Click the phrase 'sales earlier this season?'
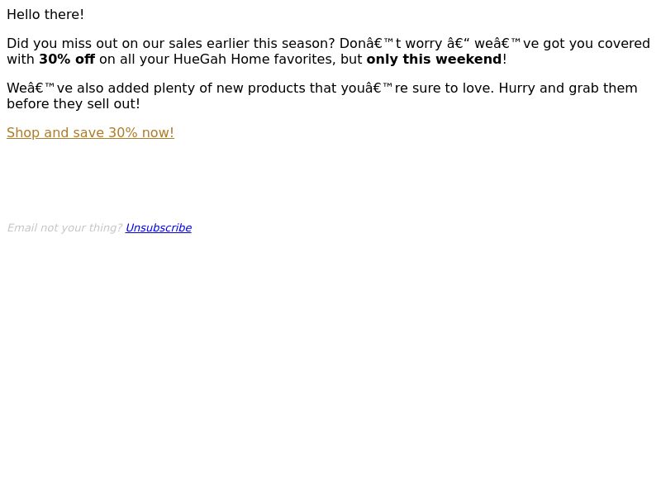The height and width of the screenshot is (496, 661). (x=252, y=44)
